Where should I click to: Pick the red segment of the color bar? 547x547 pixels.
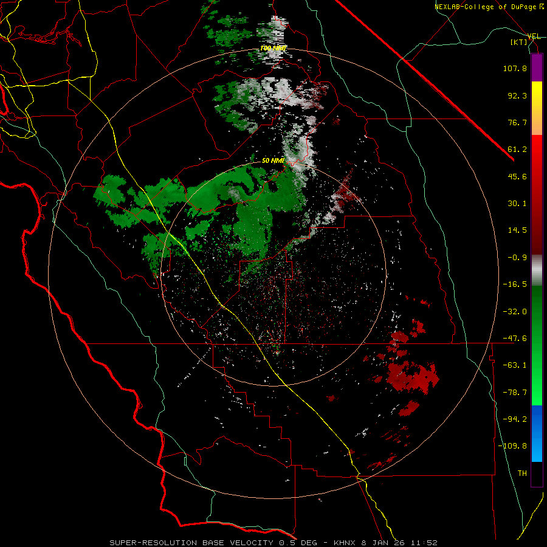coord(537,194)
